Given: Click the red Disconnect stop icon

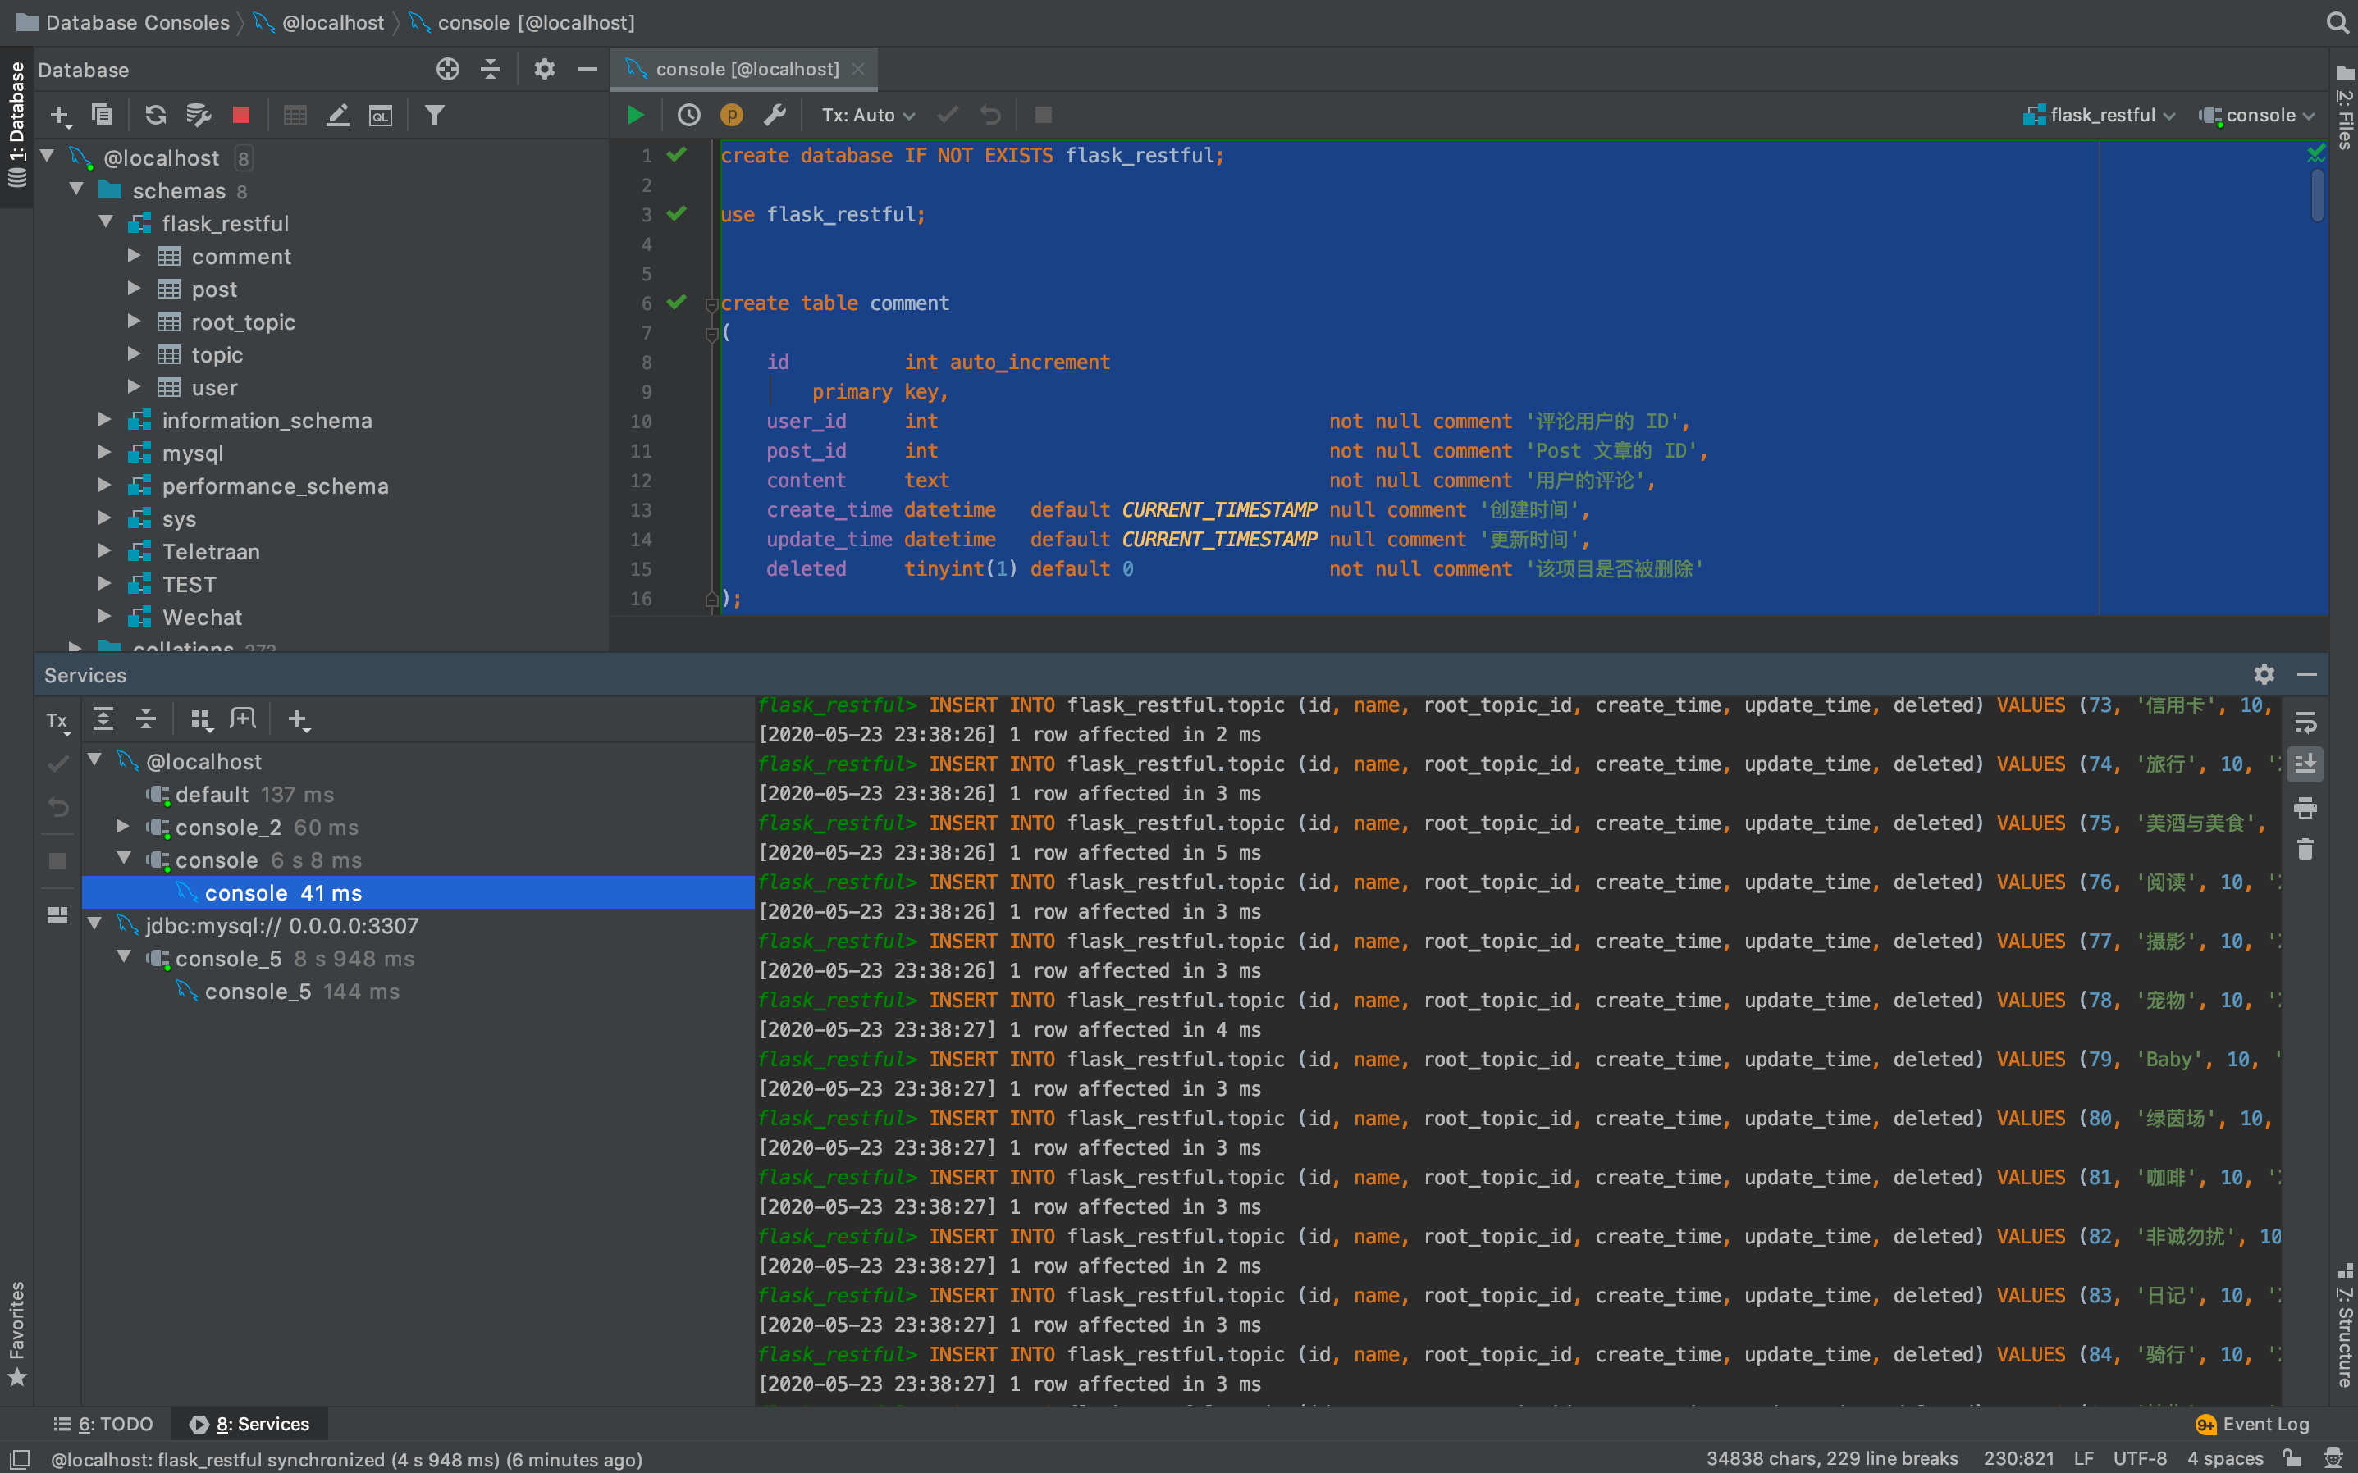Looking at the screenshot, I should click(240, 115).
